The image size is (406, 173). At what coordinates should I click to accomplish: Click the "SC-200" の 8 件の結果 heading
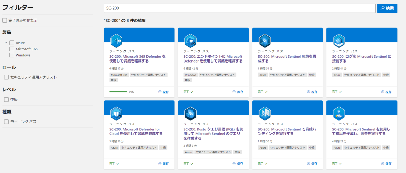[x=125, y=21]
